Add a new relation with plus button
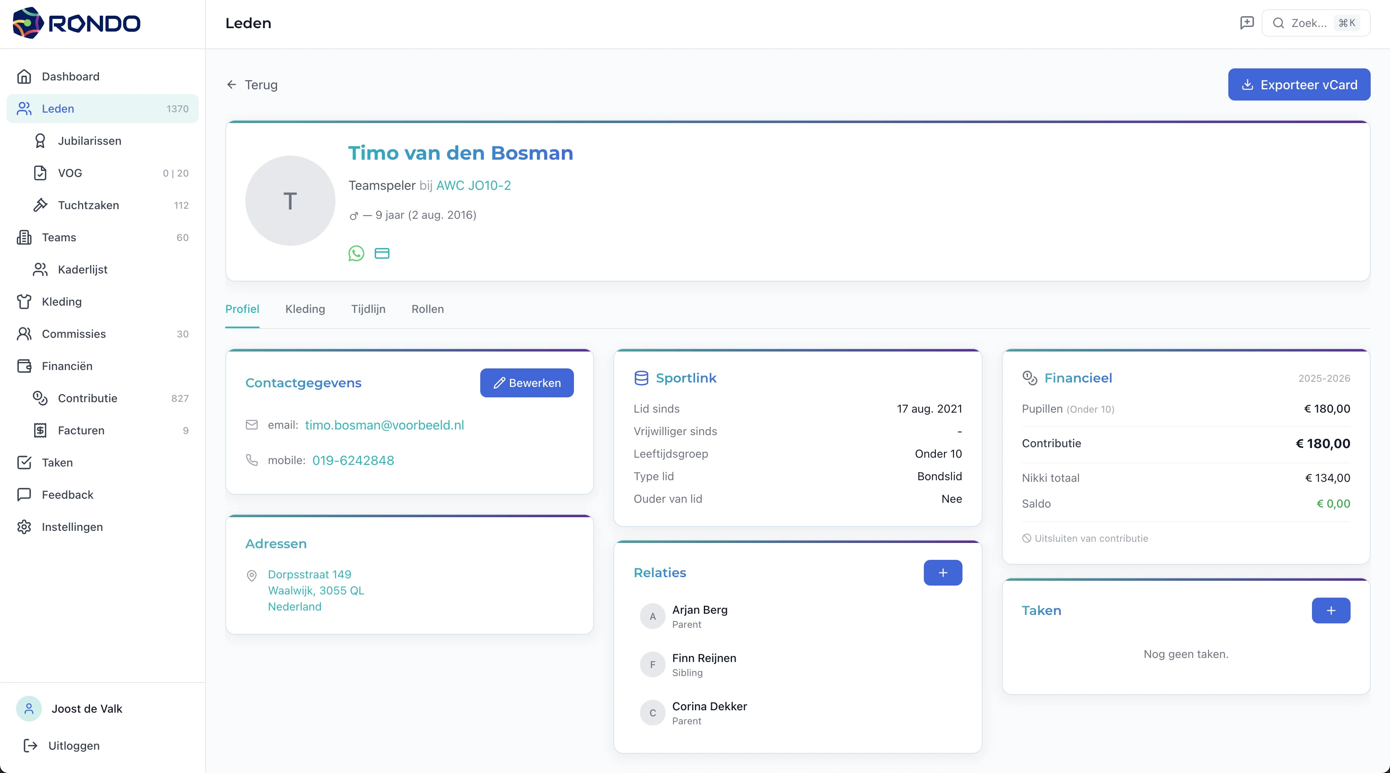 (942, 572)
